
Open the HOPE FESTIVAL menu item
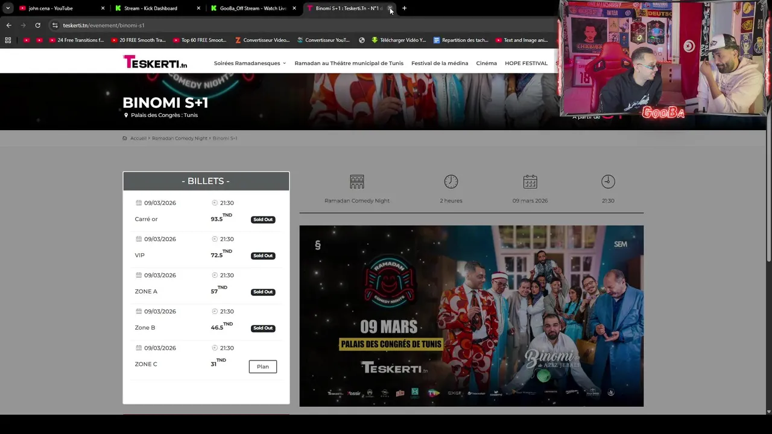pyautogui.click(x=526, y=63)
